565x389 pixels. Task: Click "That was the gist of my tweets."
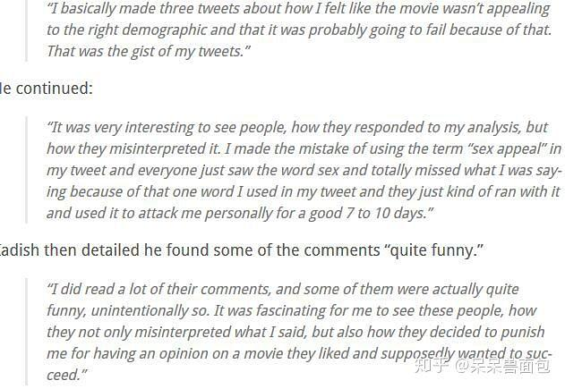coord(149,51)
